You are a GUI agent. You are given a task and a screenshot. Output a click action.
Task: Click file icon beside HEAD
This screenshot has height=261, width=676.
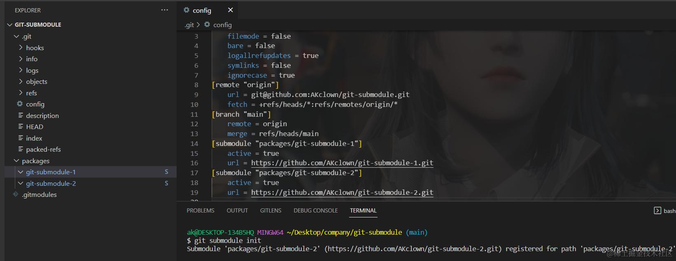[21, 127]
